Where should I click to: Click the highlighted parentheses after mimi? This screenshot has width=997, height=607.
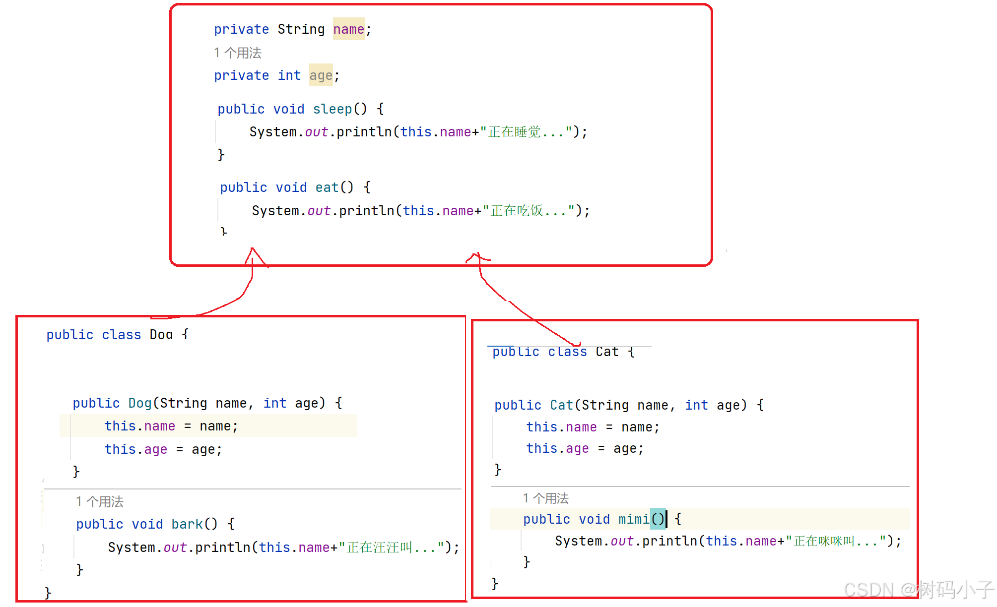click(658, 519)
